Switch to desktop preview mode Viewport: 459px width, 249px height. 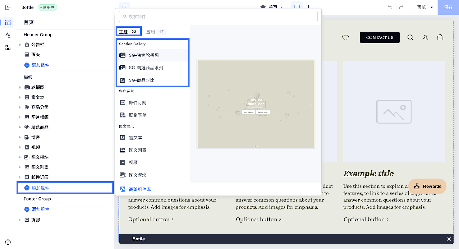tap(297, 6)
